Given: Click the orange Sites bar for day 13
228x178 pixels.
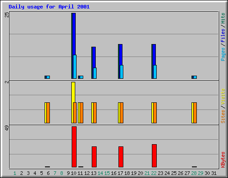Looking at the screenshot, I should (x=95, y=113).
